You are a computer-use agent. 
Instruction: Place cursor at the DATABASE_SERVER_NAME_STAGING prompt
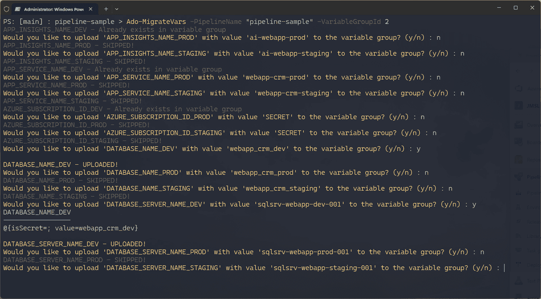tap(504, 267)
